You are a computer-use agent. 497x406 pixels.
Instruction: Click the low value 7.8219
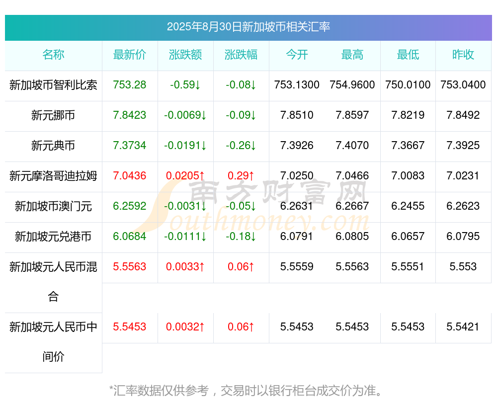(x=408, y=115)
